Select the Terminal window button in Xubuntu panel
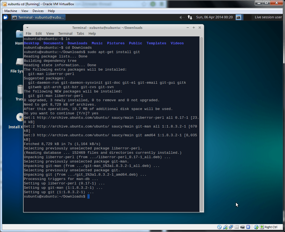Viewport: 285px width, 232px height. [x=38, y=18]
